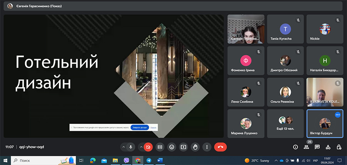Viewport: 347px width, 165px height.
Task: Click Наталія Бикадор green avatar
Action: 325,61
